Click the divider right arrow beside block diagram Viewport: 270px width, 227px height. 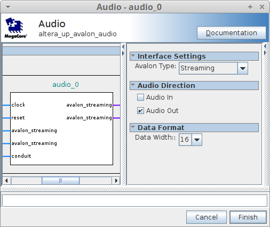[x=123, y=53]
